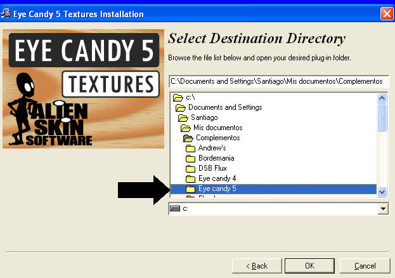Click the folder list scrollbar thumb
395x278 pixels.
tap(382, 117)
